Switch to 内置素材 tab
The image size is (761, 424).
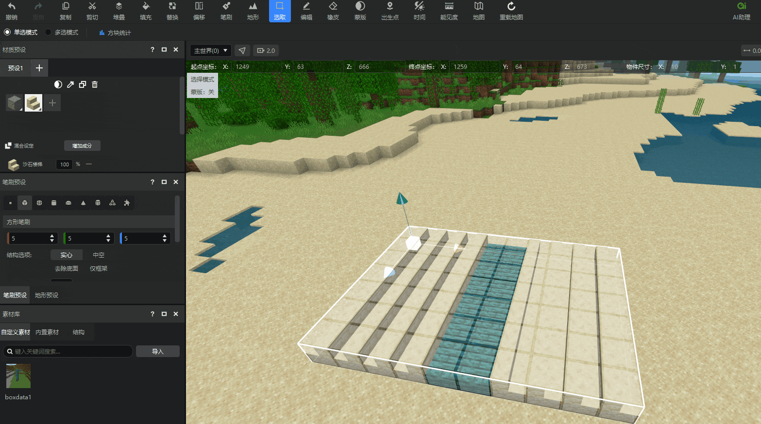[x=47, y=332]
